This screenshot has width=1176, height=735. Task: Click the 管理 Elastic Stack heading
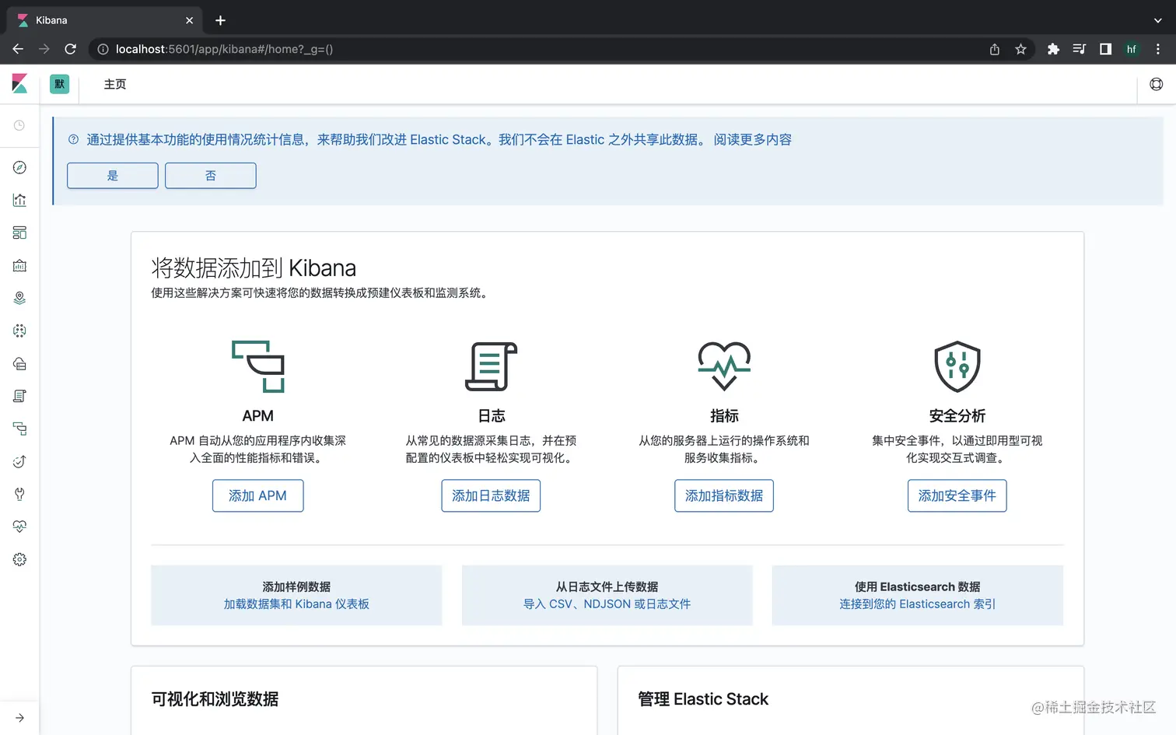[x=703, y=699]
